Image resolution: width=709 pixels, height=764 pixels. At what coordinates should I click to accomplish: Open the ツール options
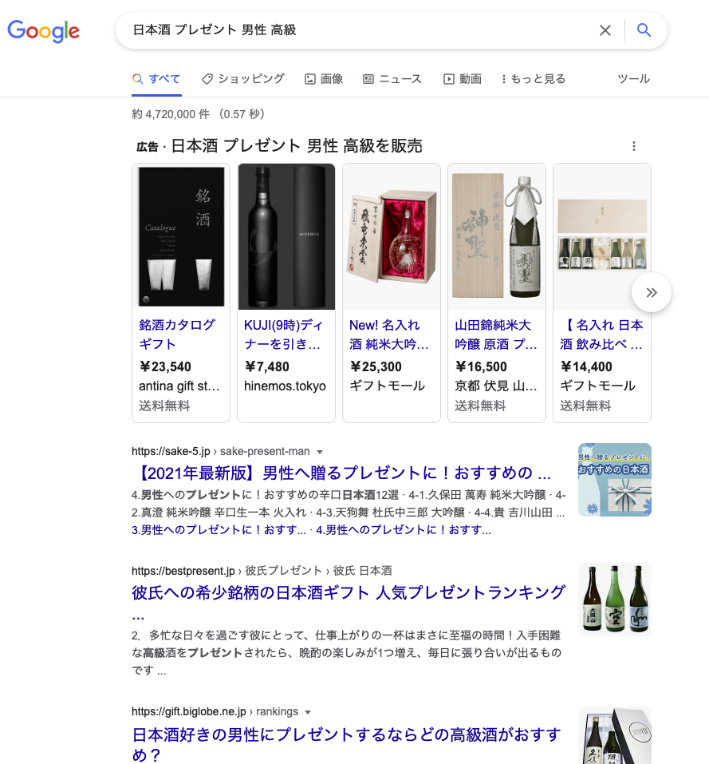[633, 79]
